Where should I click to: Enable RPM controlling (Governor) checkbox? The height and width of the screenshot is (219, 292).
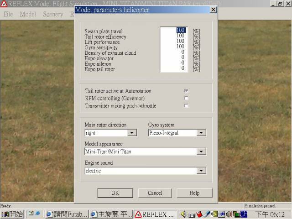coord(186,98)
